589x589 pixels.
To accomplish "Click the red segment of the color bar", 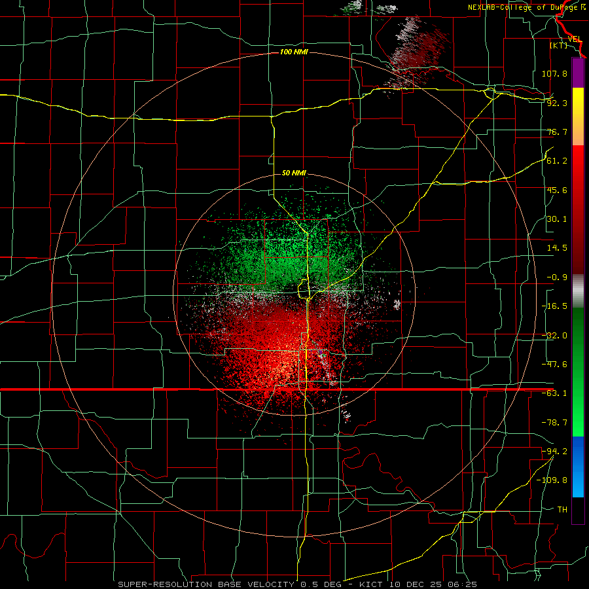I will pos(578,209).
